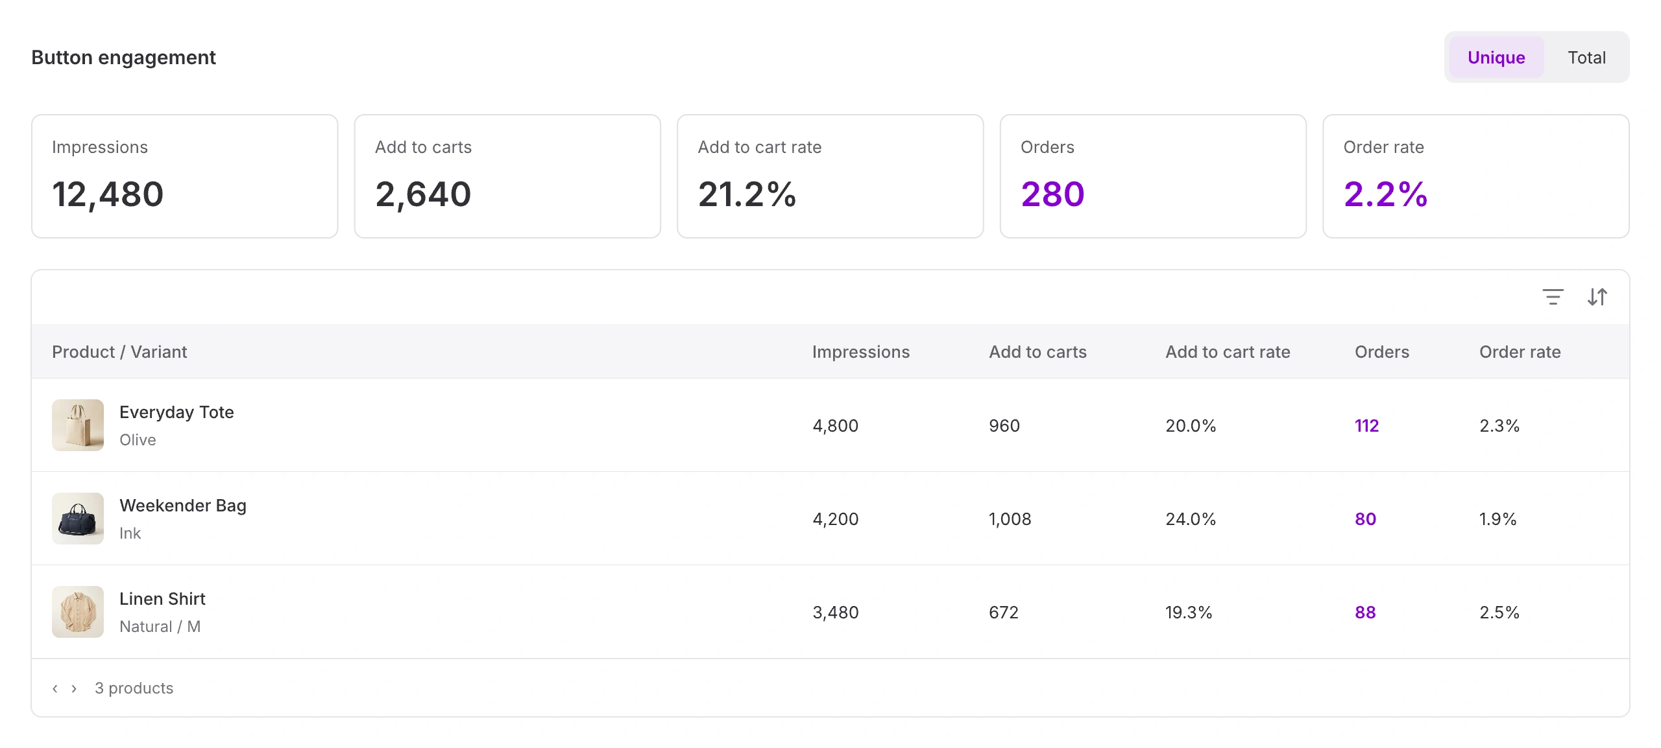Switch to Unique view
This screenshot has height=748, width=1661.
click(1496, 57)
